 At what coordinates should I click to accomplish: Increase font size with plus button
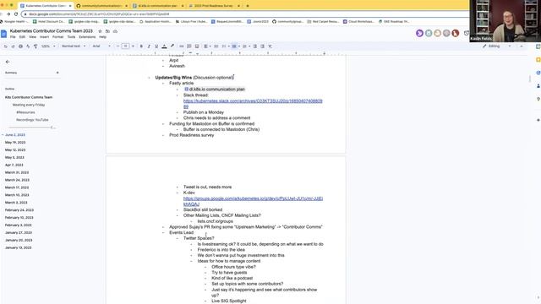coord(134,46)
